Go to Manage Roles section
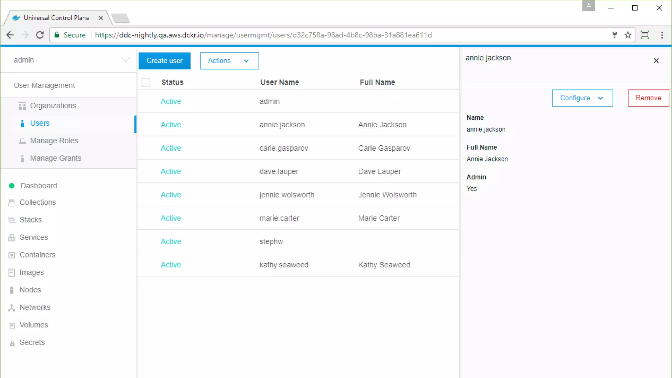The width and height of the screenshot is (672, 378). pos(54,141)
